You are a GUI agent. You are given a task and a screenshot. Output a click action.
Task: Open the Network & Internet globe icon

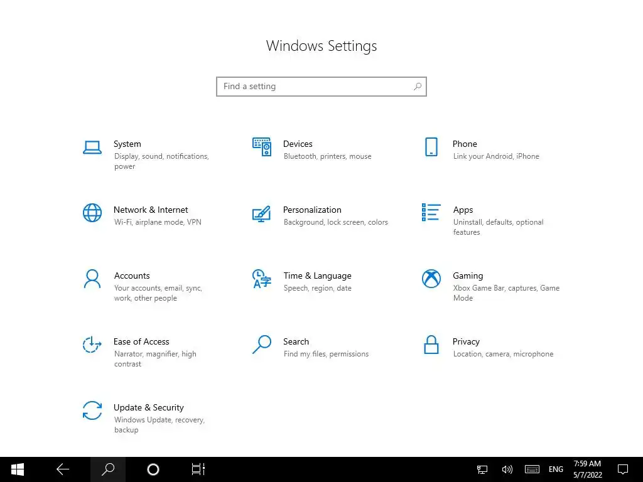92,213
